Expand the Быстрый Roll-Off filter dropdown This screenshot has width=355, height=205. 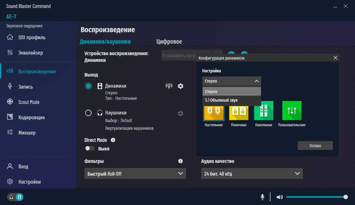[135, 174]
